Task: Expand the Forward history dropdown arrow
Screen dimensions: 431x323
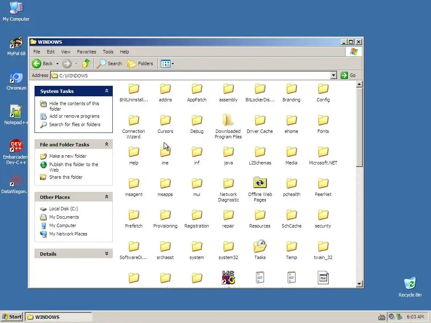Action: point(77,64)
